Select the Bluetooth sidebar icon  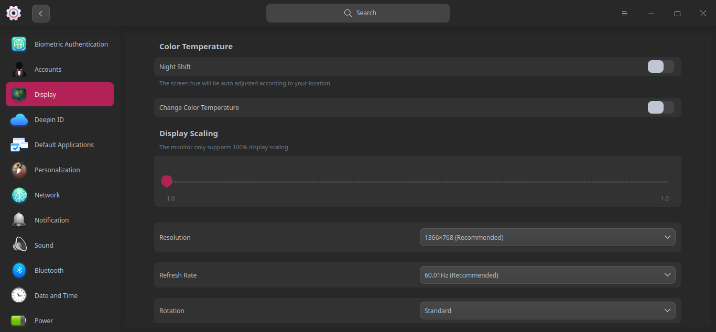click(x=19, y=270)
